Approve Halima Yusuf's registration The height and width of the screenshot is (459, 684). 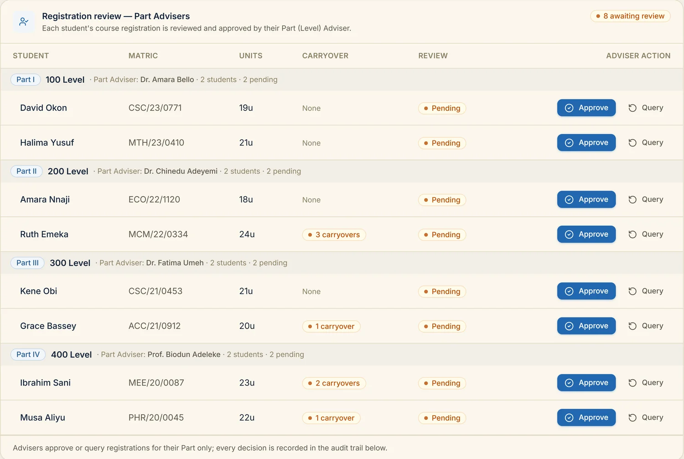click(586, 142)
